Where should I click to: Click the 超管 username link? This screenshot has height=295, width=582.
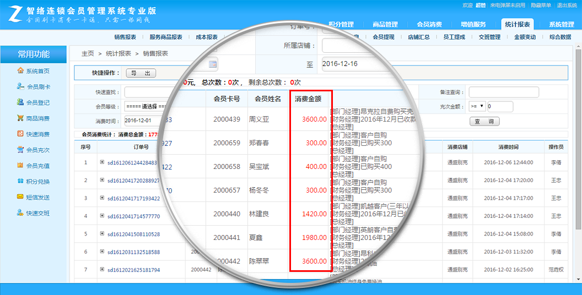481,5
